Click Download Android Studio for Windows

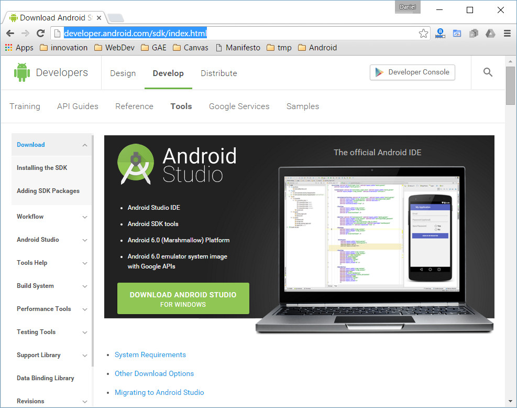click(183, 298)
